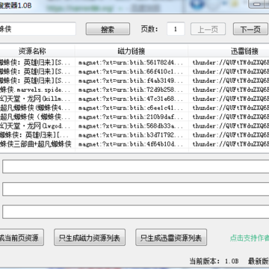Select magnet link btih:b3d71792 cell

(x=132, y=134)
